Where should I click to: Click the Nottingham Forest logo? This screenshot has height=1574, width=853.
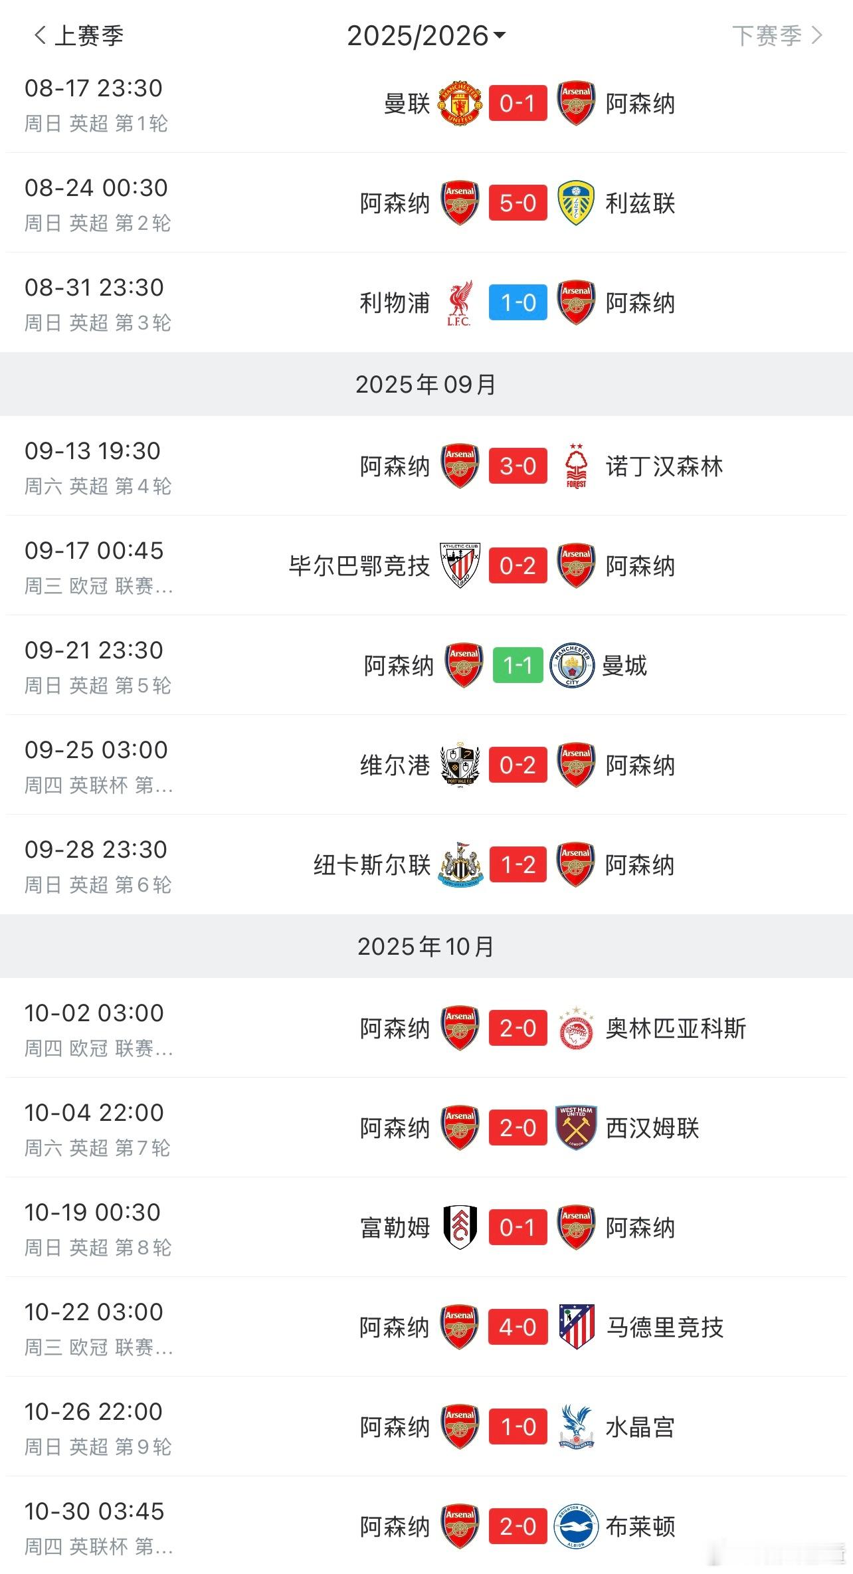[x=576, y=466]
